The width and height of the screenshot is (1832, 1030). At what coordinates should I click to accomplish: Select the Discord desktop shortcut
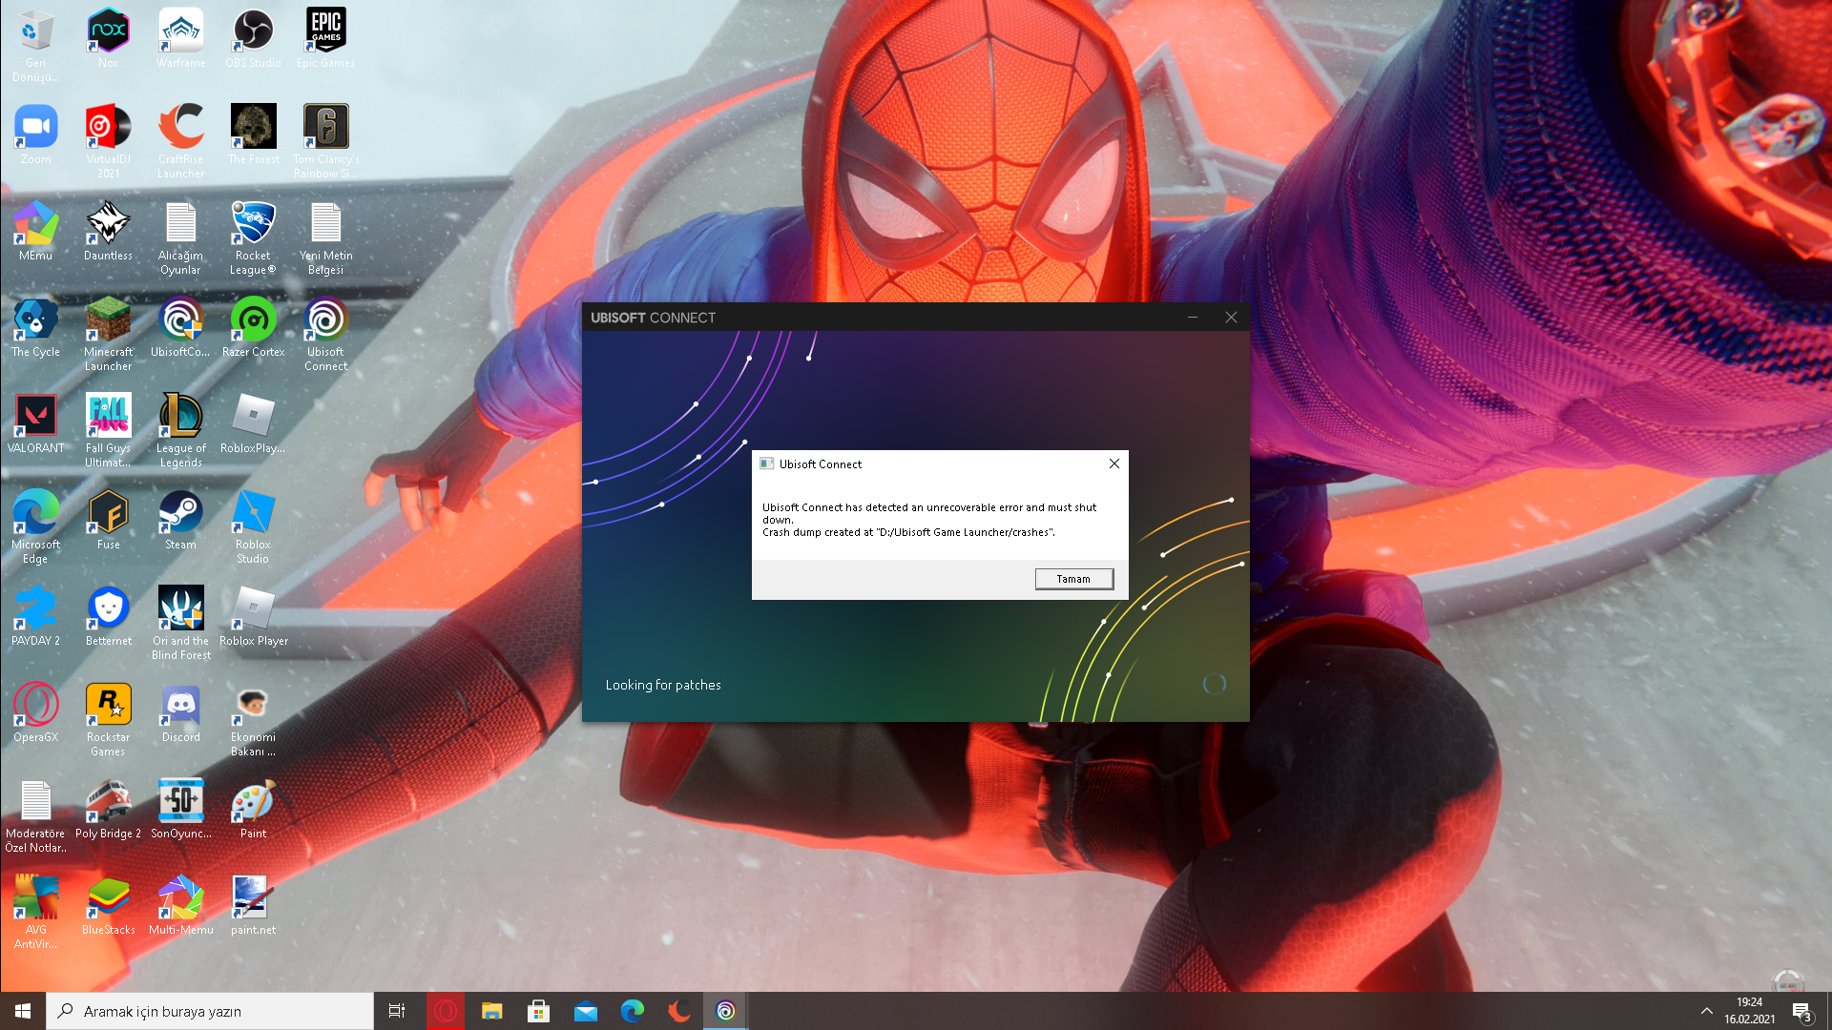pyautogui.click(x=180, y=713)
